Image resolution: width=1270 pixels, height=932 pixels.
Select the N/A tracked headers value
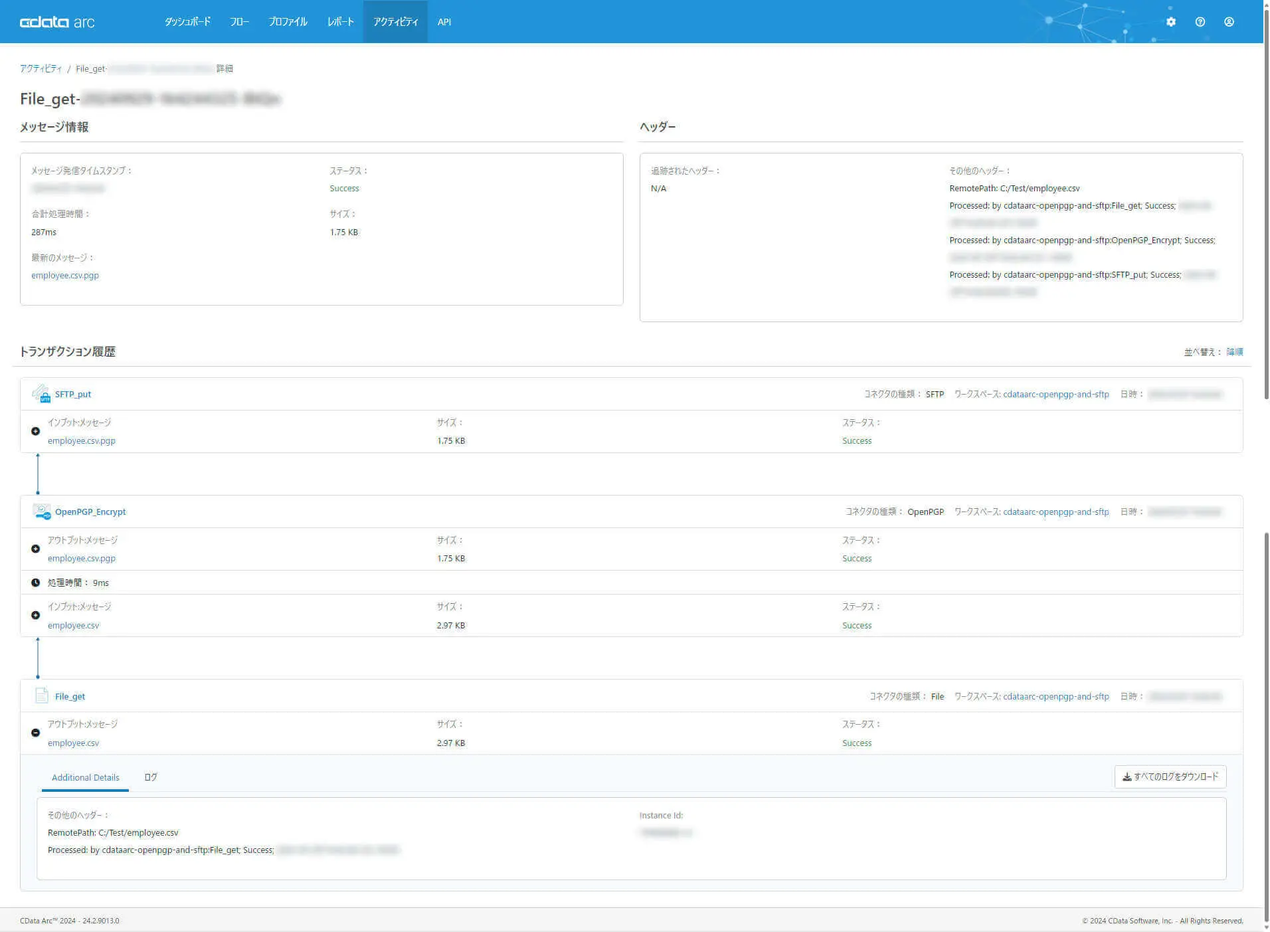658,188
